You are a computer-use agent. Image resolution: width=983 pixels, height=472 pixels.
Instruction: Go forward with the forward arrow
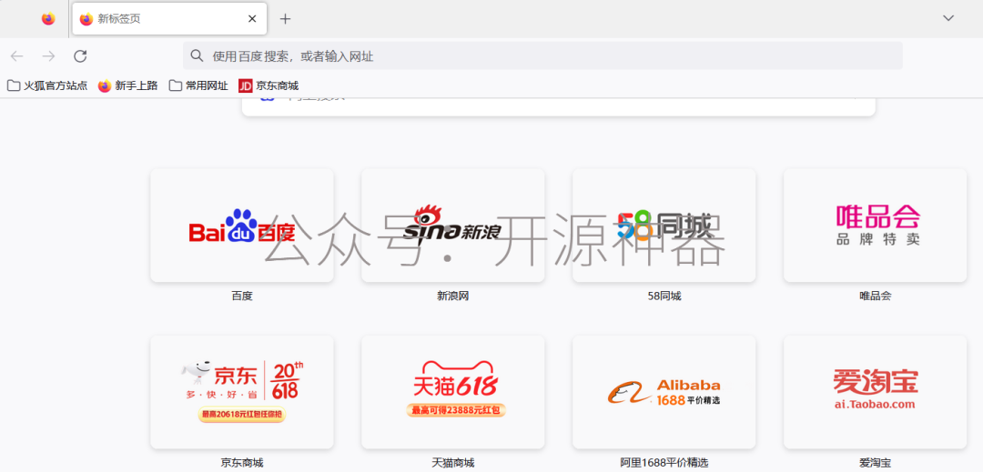(x=48, y=56)
